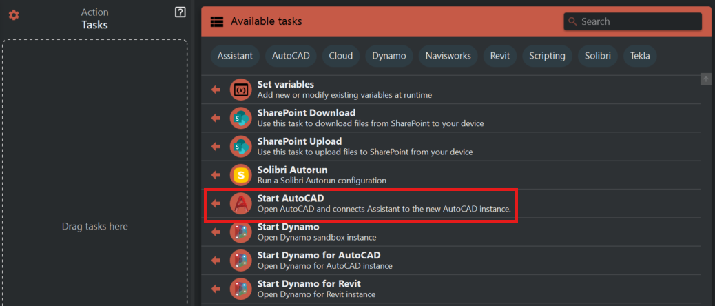Filter tasks by Solibri category
The height and width of the screenshot is (306, 715).
tap(598, 56)
